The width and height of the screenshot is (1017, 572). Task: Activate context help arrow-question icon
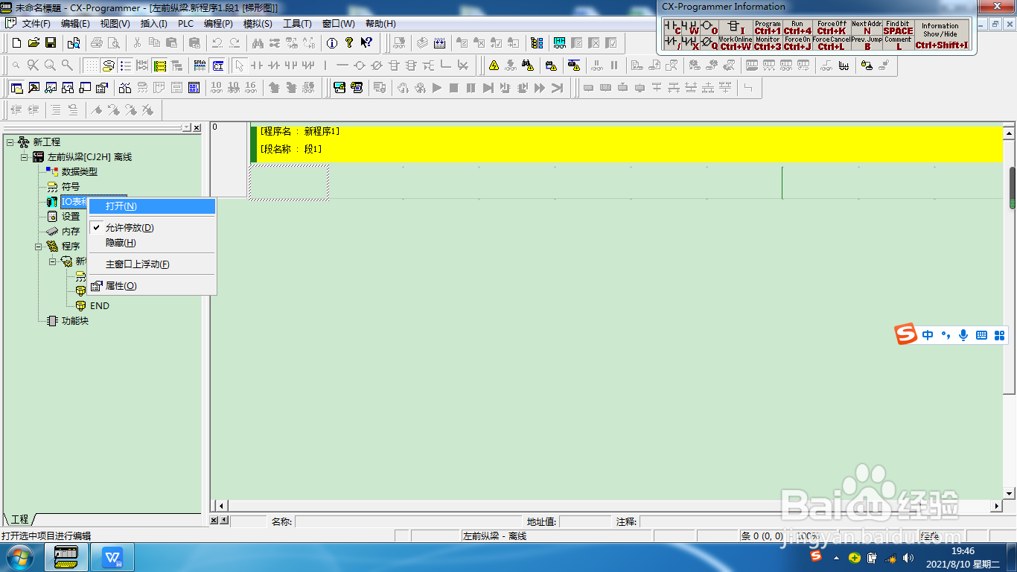tap(366, 42)
